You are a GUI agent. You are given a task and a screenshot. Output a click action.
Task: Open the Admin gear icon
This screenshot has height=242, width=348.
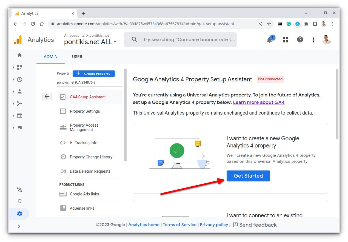(19, 214)
